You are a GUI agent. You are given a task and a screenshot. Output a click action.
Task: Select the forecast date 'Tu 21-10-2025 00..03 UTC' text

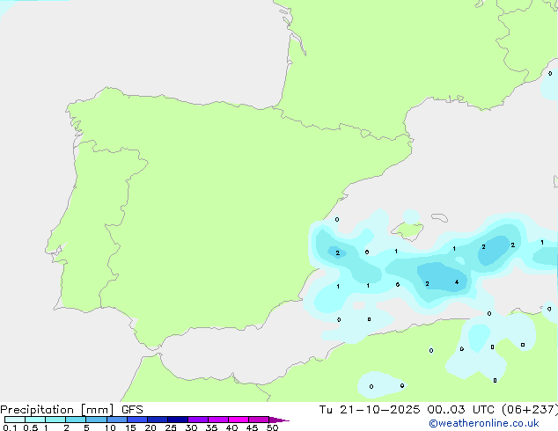(407, 410)
